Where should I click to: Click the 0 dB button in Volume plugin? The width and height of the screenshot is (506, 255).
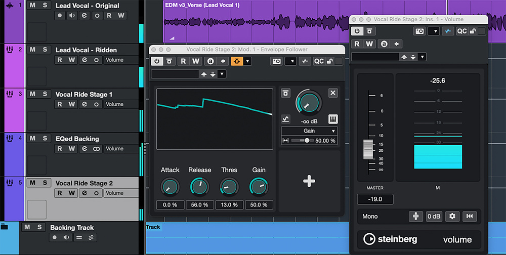pos(434,216)
